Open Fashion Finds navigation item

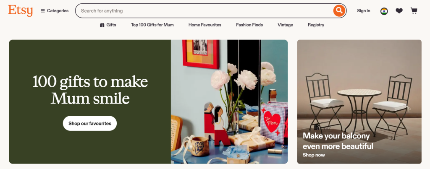click(x=249, y=25)
